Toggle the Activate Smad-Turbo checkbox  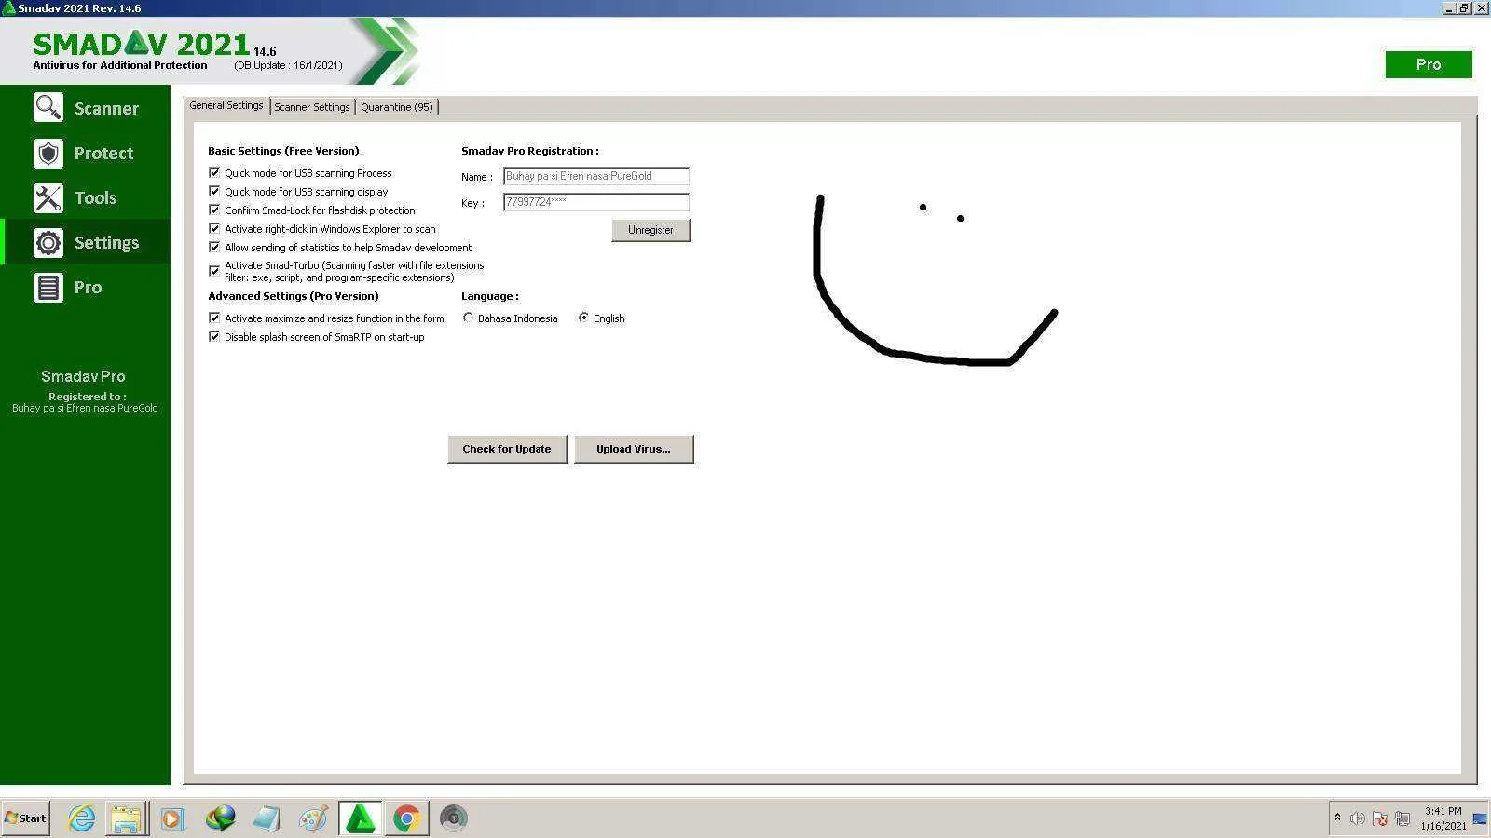coord(214,271)
